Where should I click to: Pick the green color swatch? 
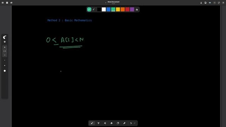click(113, 10)
